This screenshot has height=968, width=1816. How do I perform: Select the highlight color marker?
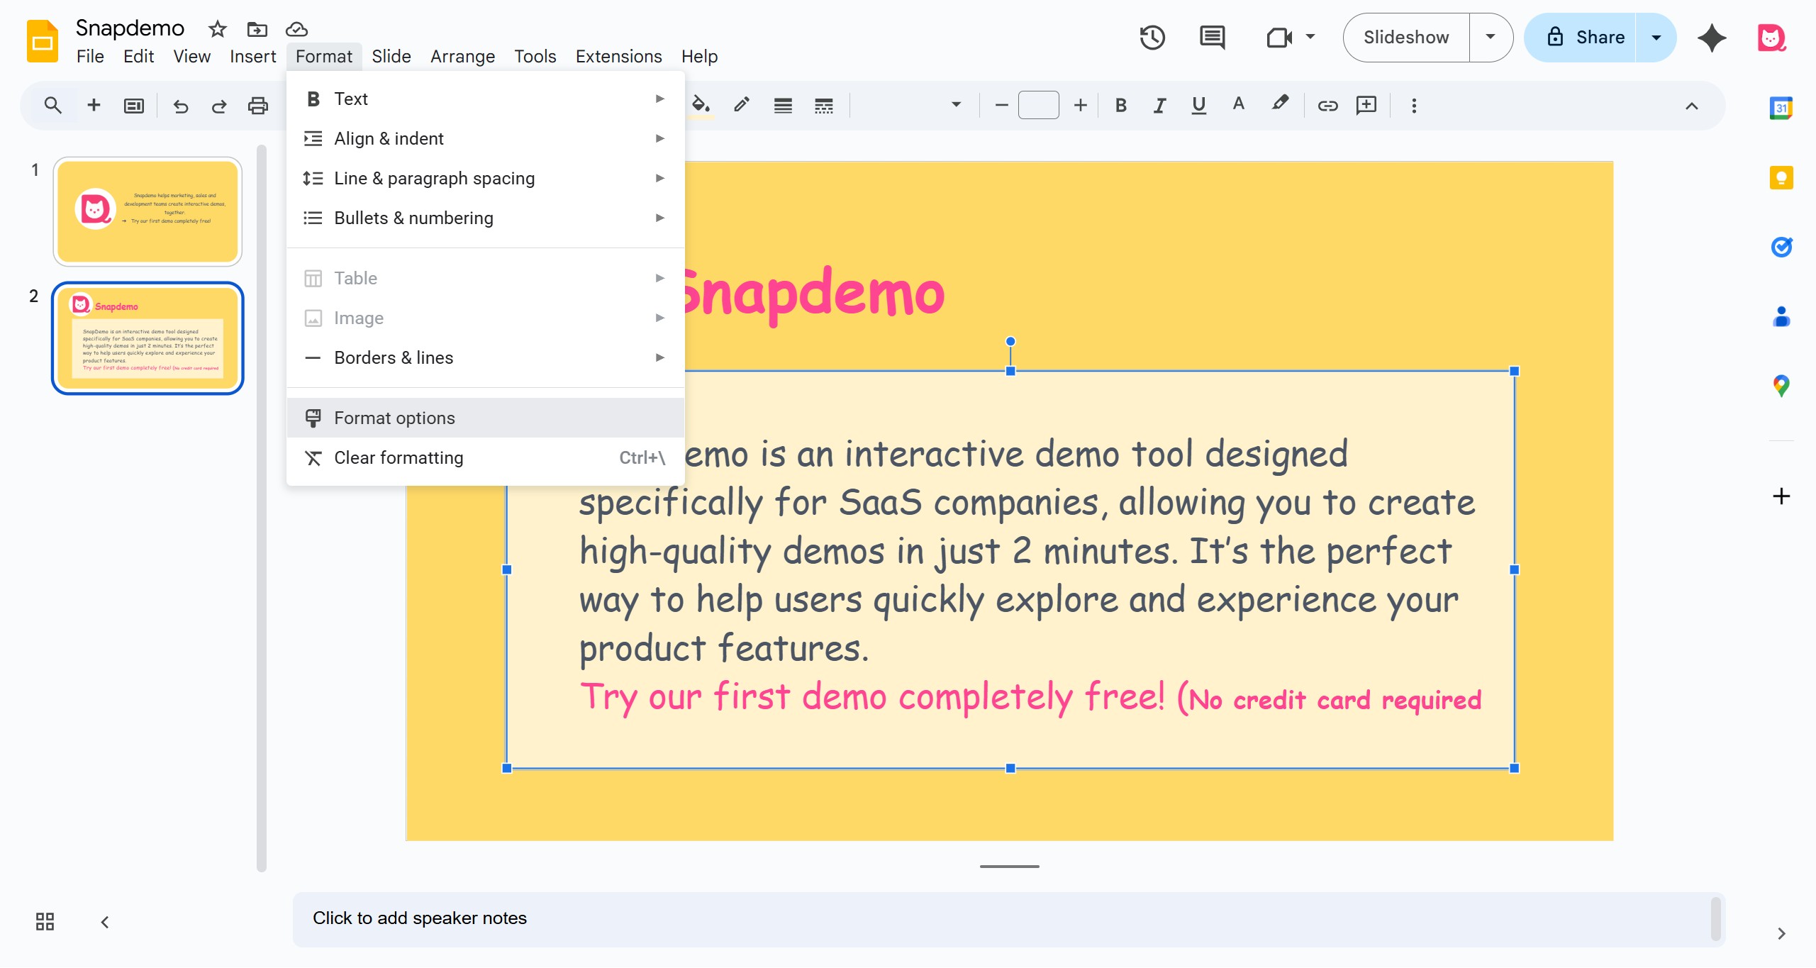click(1279, 104)
